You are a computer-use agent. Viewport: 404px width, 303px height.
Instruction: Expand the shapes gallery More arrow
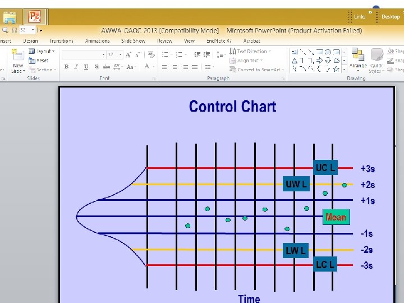click(x=344, y=70)
